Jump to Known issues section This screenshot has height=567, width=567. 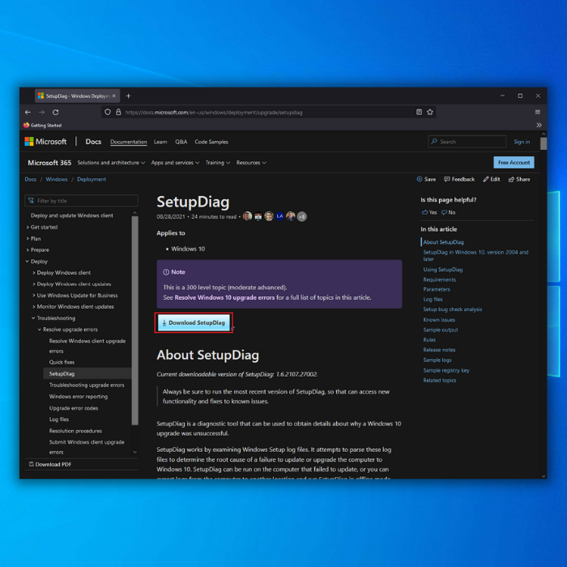point(439,320)
